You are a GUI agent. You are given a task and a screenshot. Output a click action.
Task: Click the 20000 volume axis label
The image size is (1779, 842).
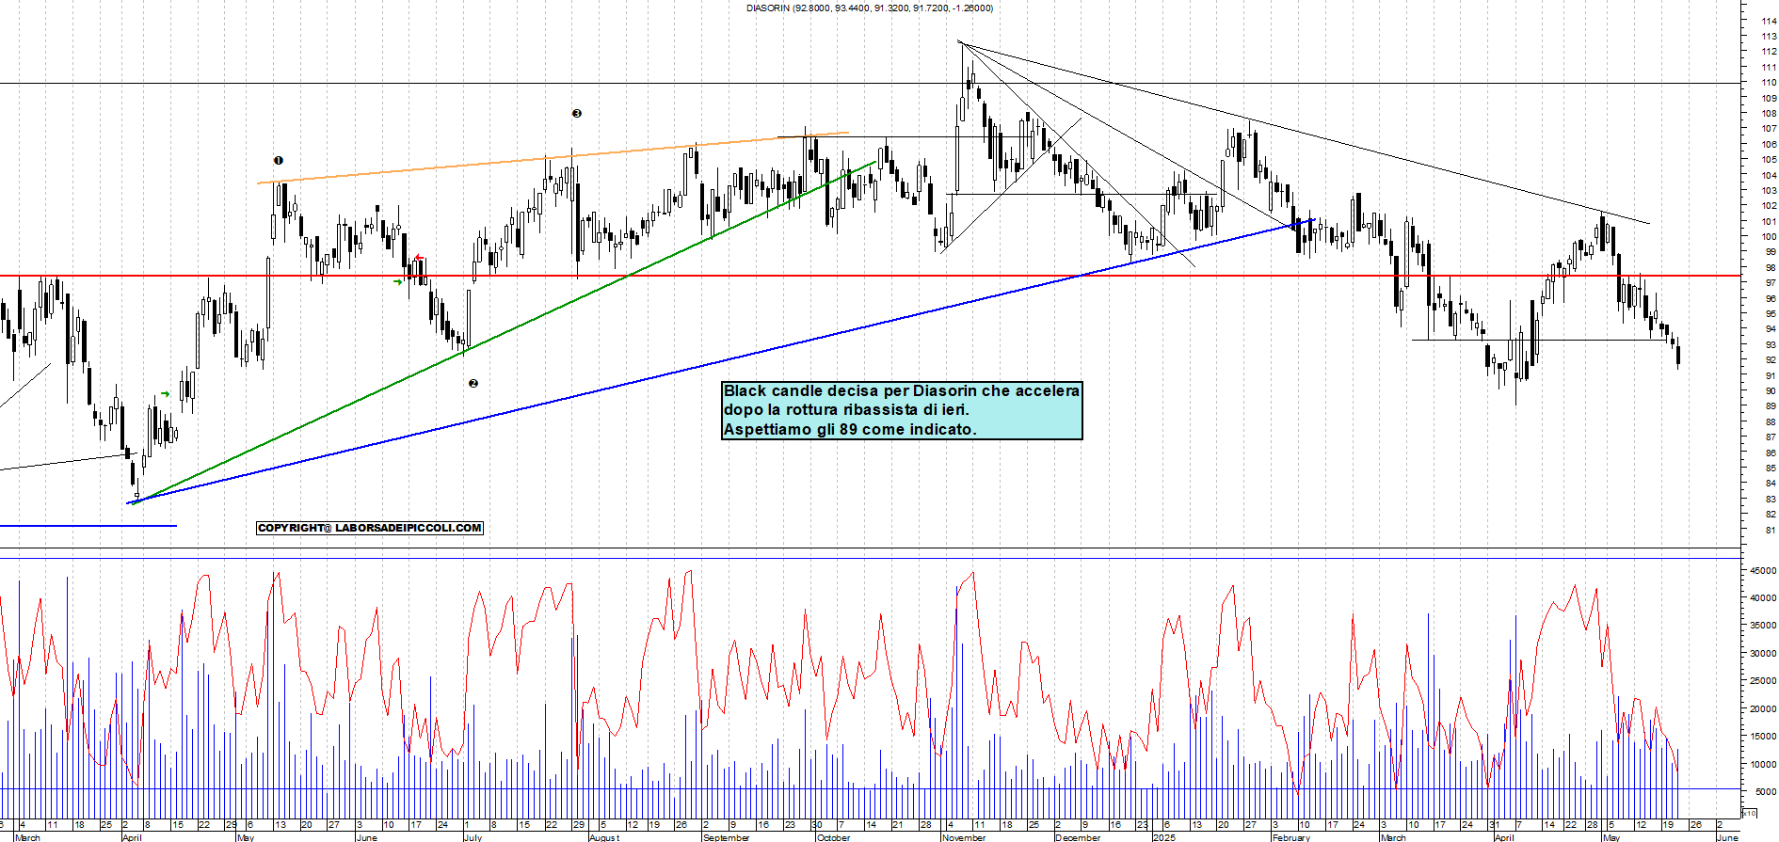pos(1763,709)
